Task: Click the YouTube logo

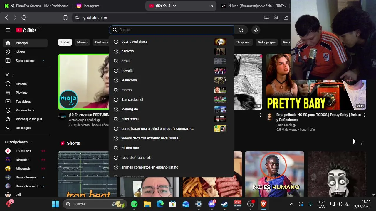Action: click(26, 30)
